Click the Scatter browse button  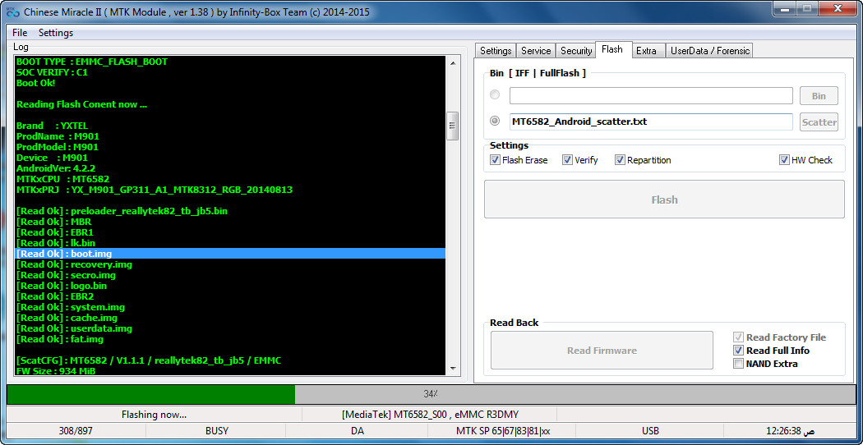pyautogui.click(x=819, y=122)
